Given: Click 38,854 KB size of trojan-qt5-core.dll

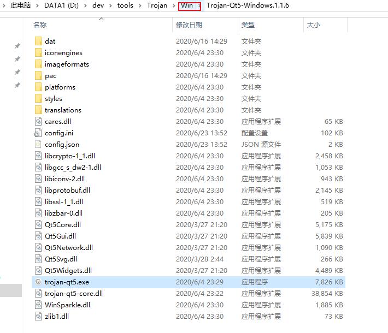Looking at the screenshot, I should tap(327, 294).
